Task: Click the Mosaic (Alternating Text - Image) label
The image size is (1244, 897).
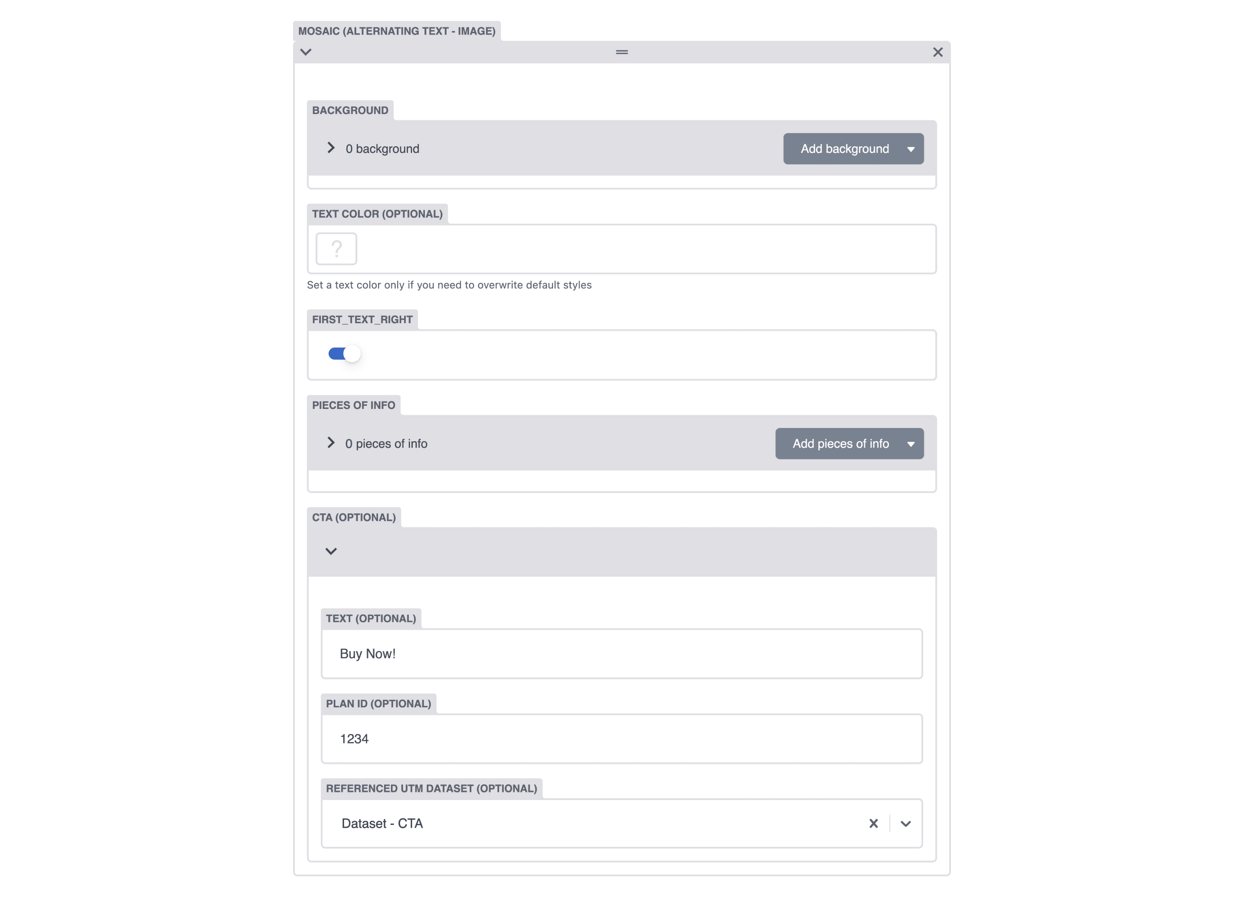Action: (x=397, y=31)
